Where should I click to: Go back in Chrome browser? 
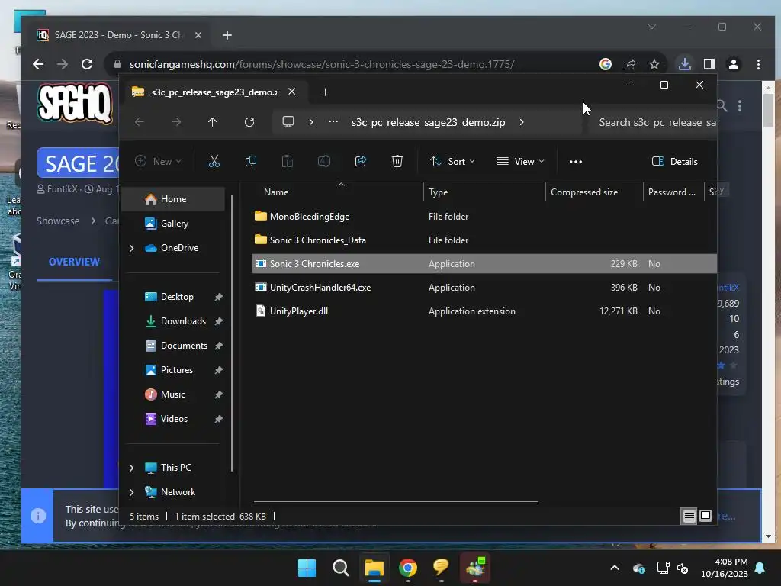(x=38, y=64)
